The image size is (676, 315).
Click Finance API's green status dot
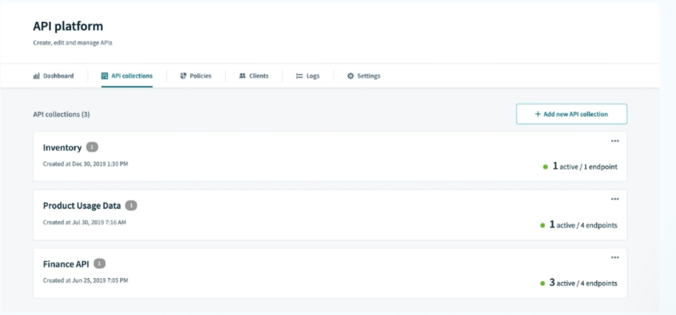(x=542, y=283)
